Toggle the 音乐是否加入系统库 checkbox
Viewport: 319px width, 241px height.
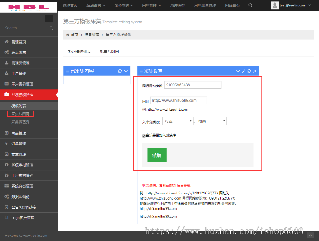coord(144,135)
